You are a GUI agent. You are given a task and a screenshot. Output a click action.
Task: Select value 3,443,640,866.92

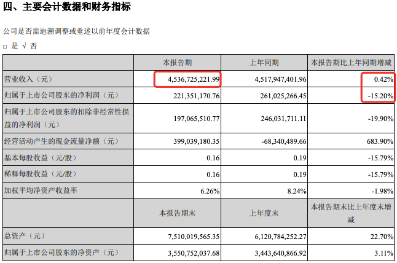[x=280, y=253]
